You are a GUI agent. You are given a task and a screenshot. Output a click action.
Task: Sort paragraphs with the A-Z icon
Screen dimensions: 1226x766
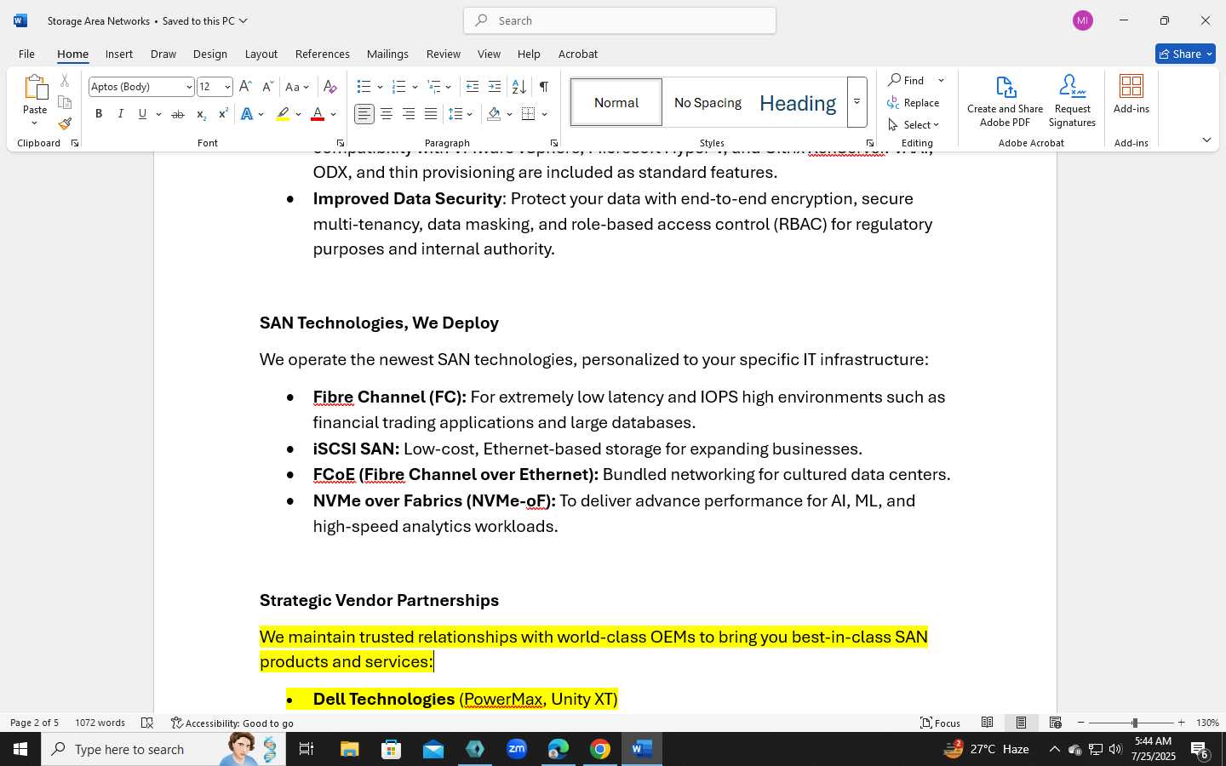tap(518, 87)
